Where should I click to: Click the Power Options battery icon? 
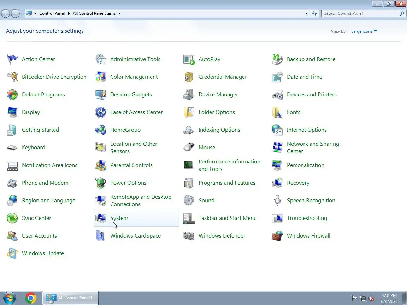[x=101, y=183]
